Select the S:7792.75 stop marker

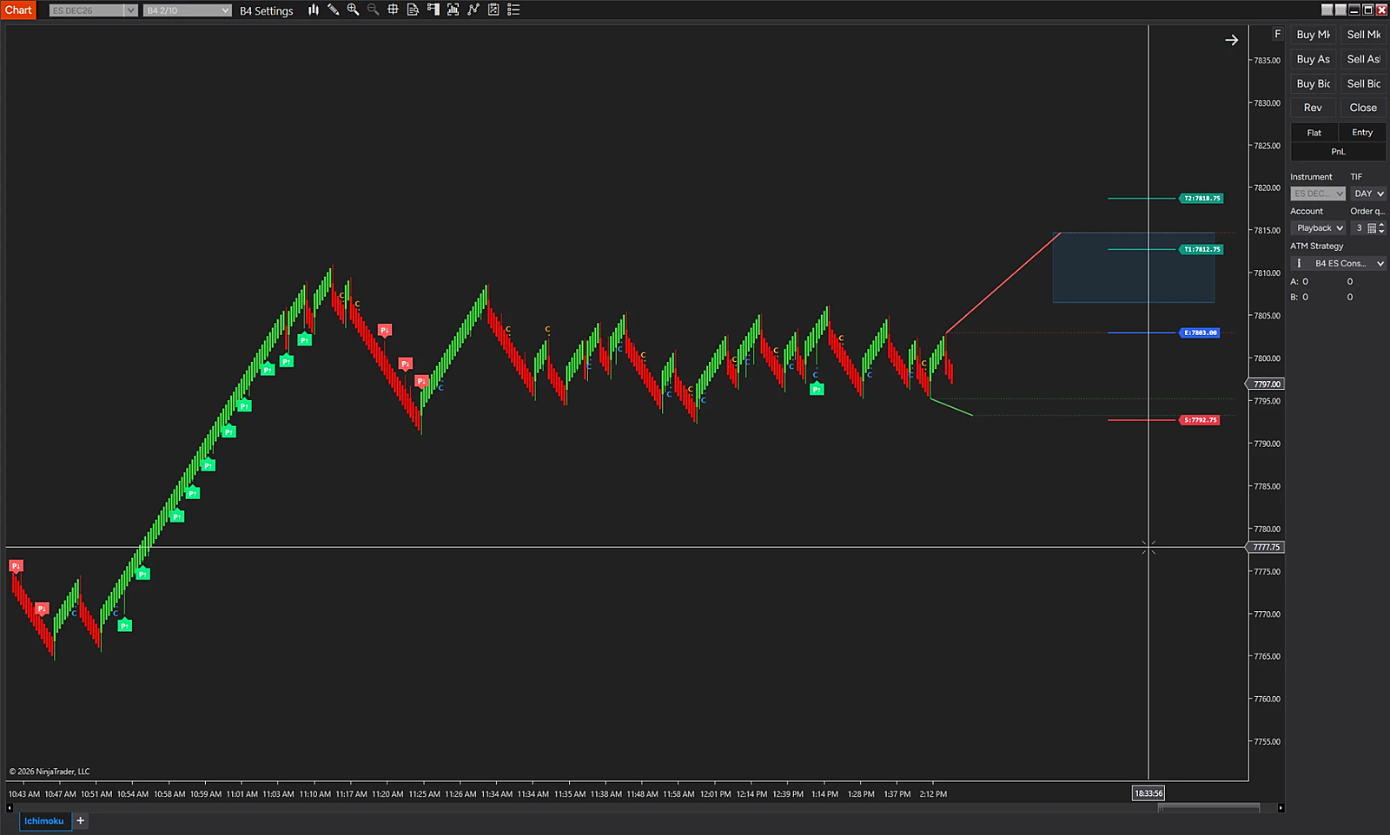pyautogui.click(x=1200, y=420)
